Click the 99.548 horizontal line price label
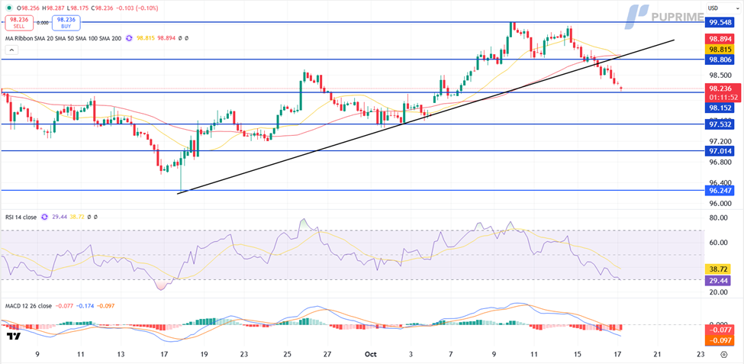This screenshot has height=364, width=744. click(x=720, y=22)
